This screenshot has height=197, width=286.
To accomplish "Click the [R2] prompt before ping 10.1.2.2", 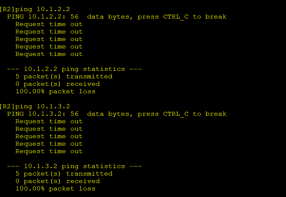I will point(7,9).
